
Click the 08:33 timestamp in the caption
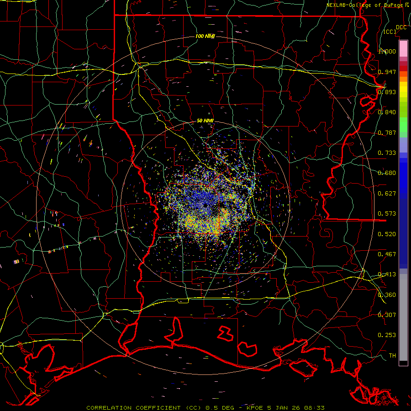314,408
